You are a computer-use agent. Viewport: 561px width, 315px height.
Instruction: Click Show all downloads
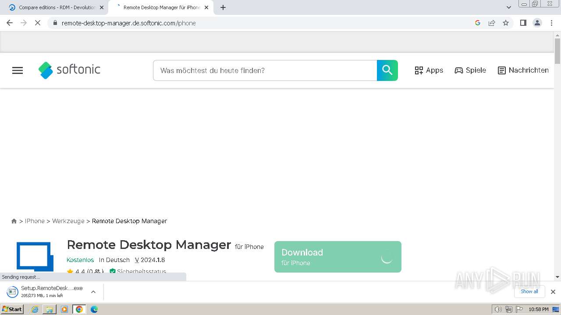[529, 291]
